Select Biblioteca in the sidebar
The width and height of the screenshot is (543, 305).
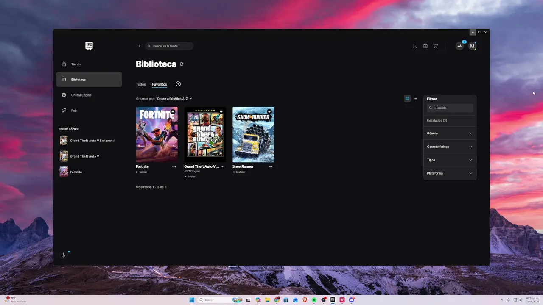pos(89,80)
